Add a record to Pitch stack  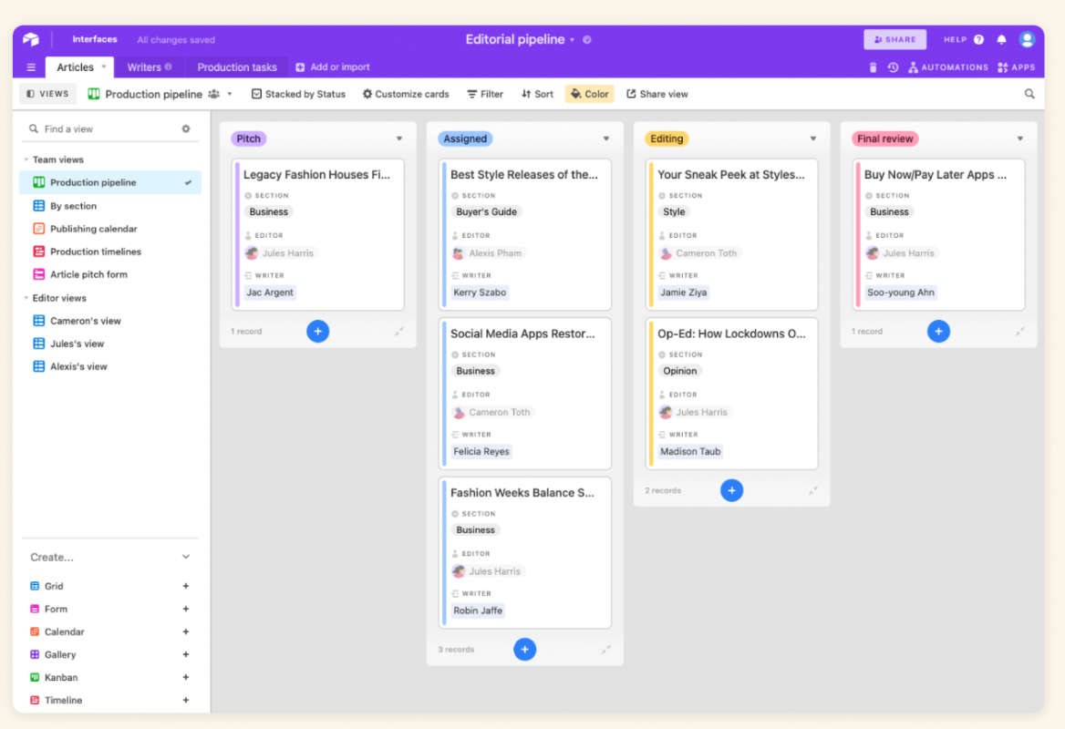point(317,332)
